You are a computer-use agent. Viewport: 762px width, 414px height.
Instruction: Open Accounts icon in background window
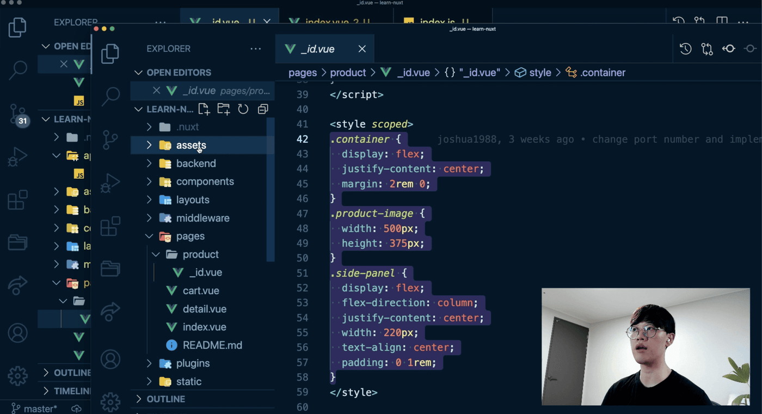17,333
